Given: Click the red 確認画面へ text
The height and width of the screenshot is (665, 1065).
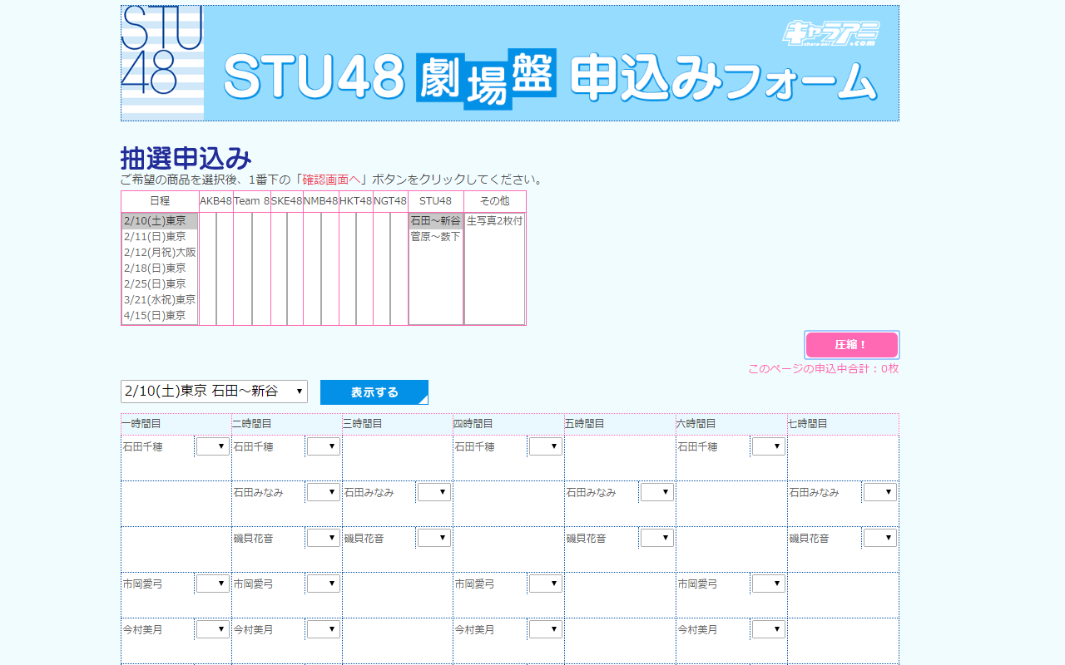Looking at the screenshot, I should pyautogui.click(x=331, y=180).
